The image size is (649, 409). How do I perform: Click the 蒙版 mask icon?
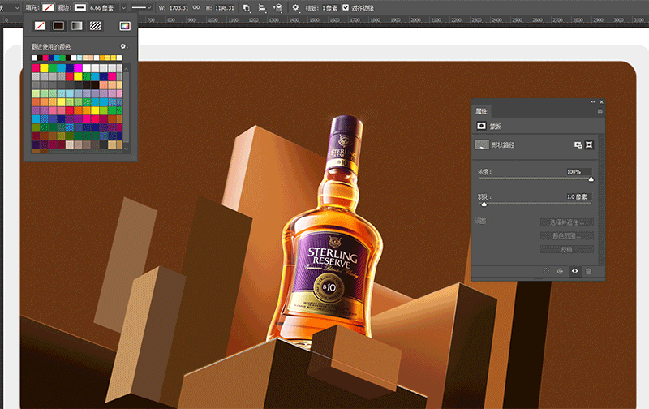(x=481, y=126)
